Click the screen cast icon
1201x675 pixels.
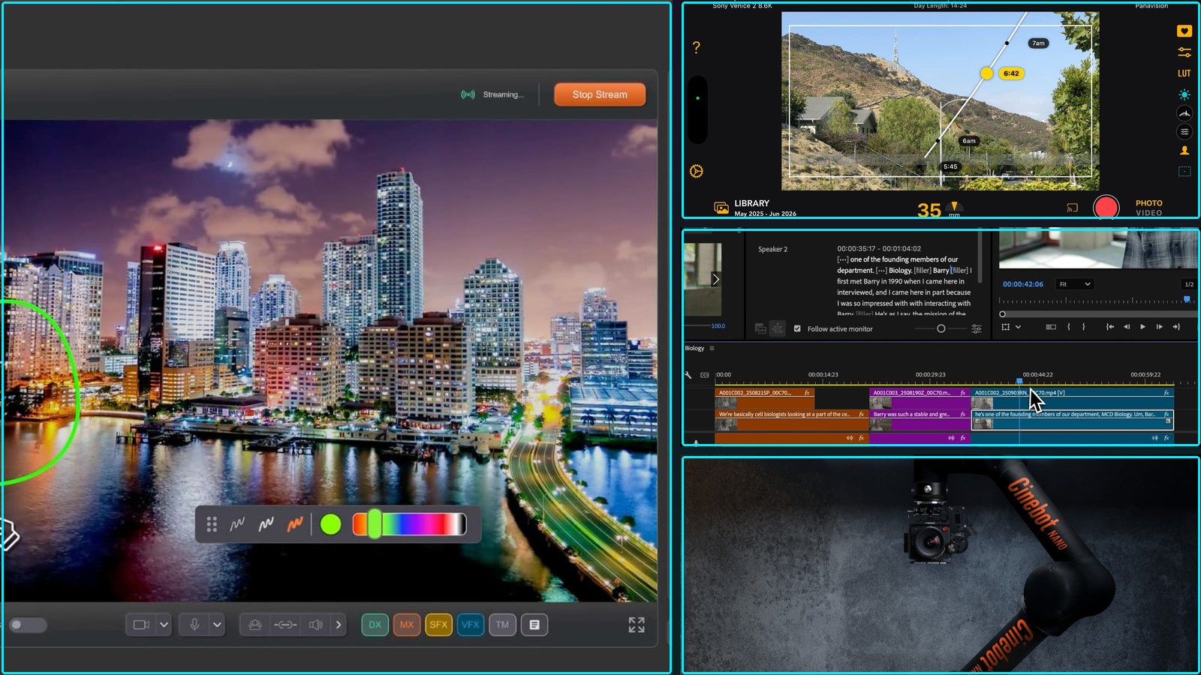[1072, 208]
